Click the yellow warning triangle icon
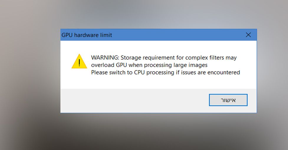The image size is (288, 150). click(x=79, y=61)
